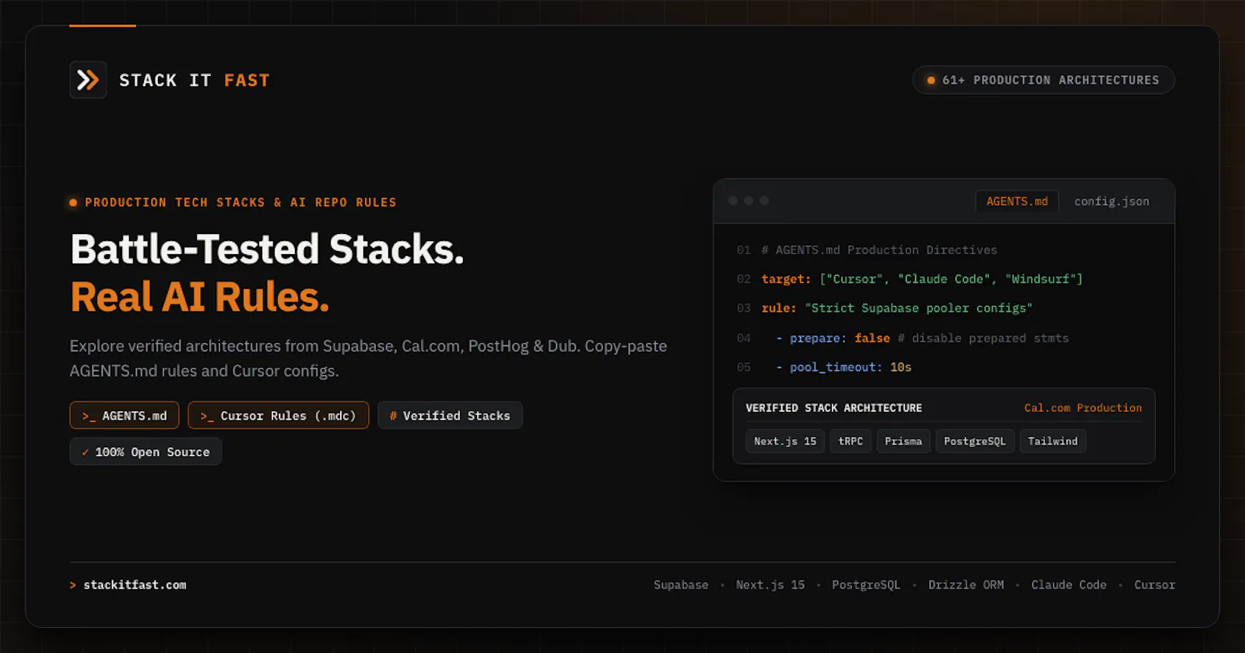Click the hash icon before Verified Stacks
This screenshot has width=1245, height=653.
click(x=393, y=416)
